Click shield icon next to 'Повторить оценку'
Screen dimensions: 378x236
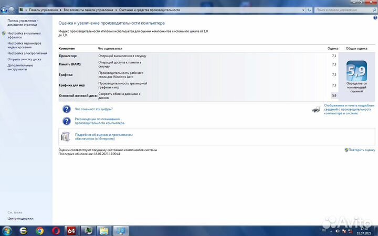click(346, 150)
